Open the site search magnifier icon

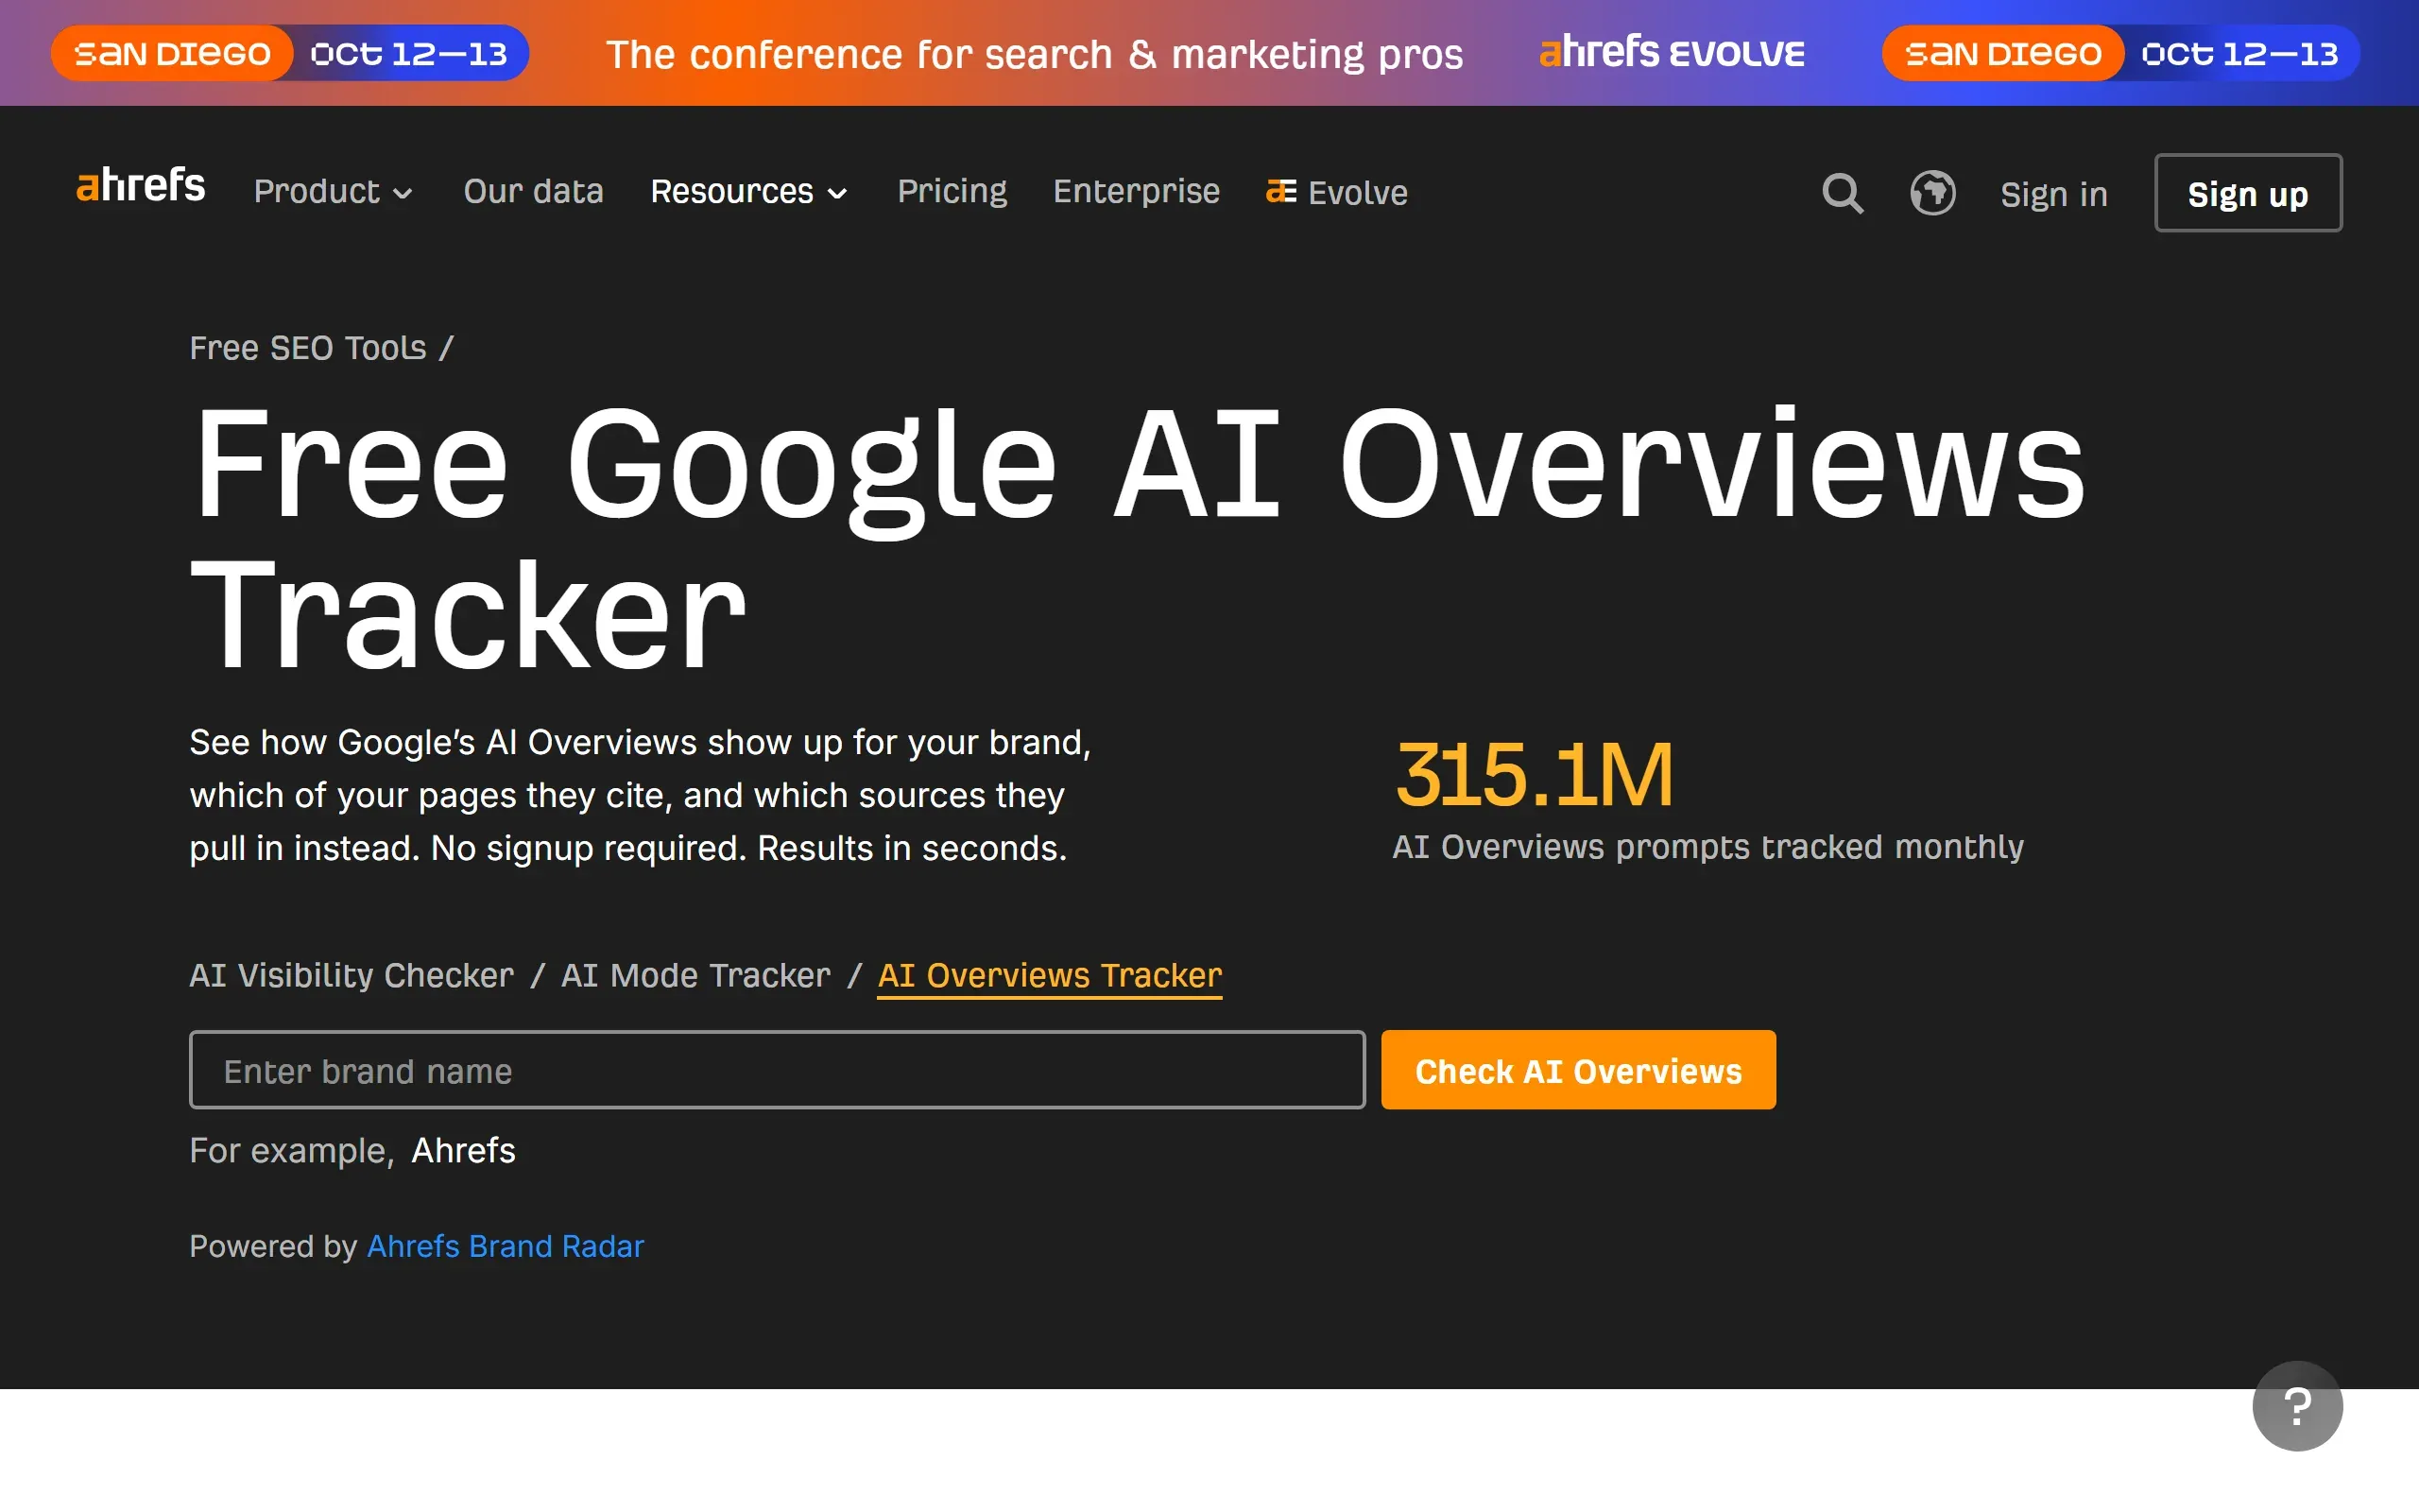pyautogui.click(x=1843, y=193)
